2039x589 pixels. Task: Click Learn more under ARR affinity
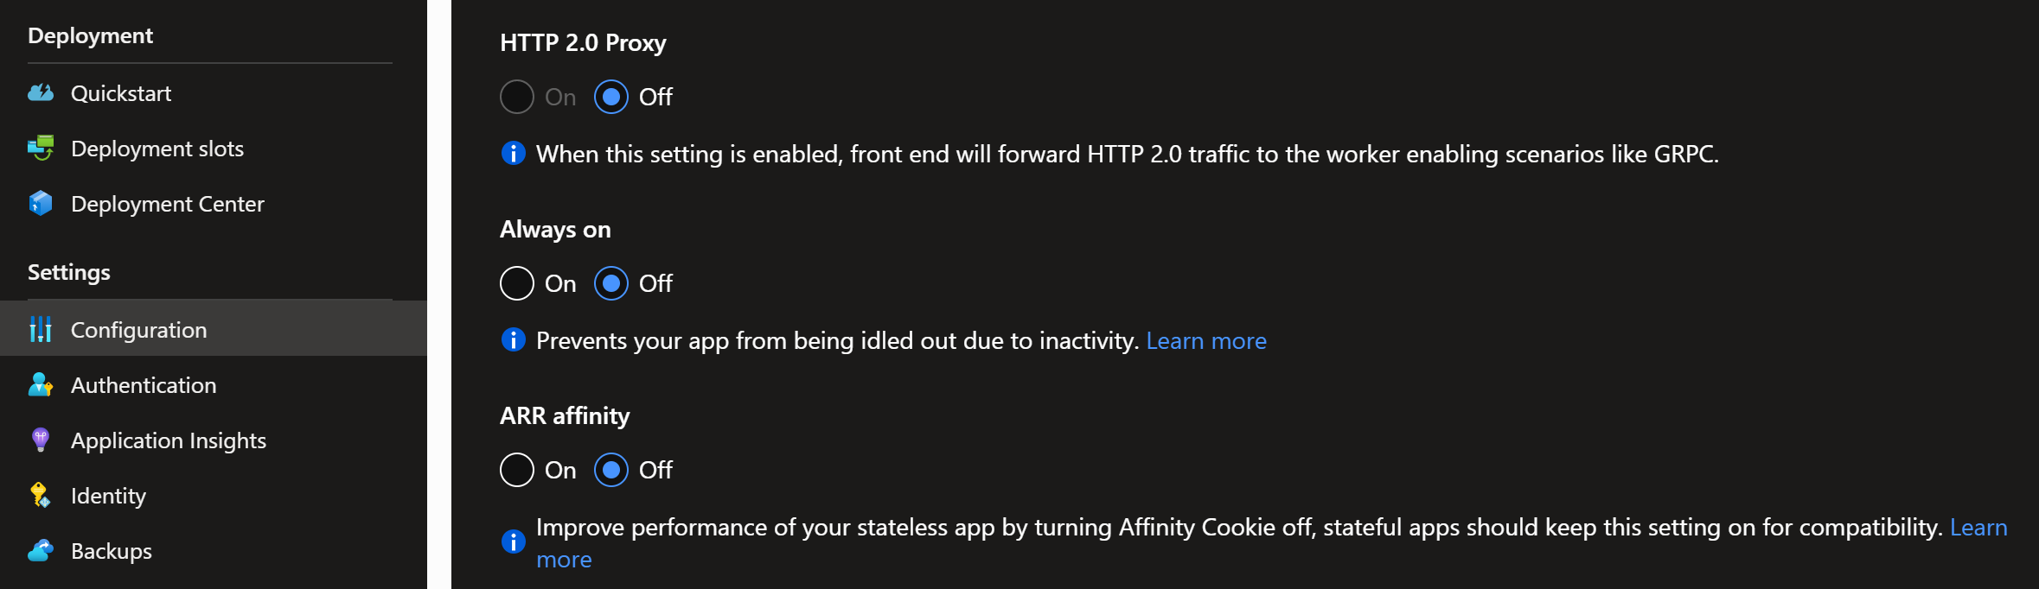point(1980,527)
